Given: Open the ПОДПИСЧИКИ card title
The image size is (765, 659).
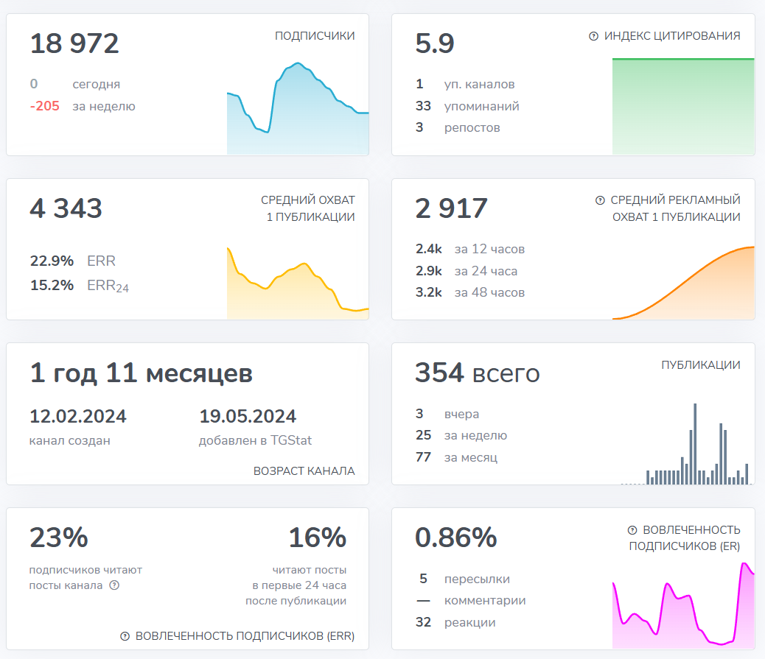Looking at the screenshot, I should [x=315, y=36].
